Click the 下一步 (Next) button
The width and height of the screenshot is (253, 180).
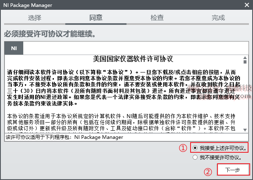233,170
